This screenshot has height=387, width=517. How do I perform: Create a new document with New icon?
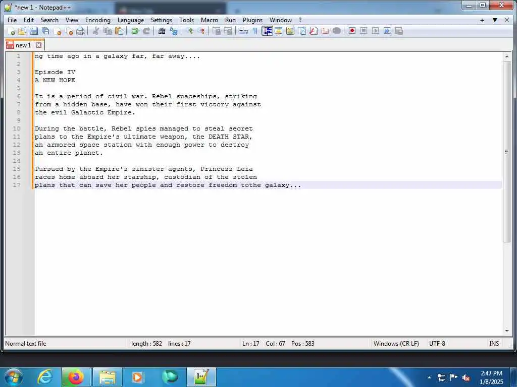click(11, 31)
